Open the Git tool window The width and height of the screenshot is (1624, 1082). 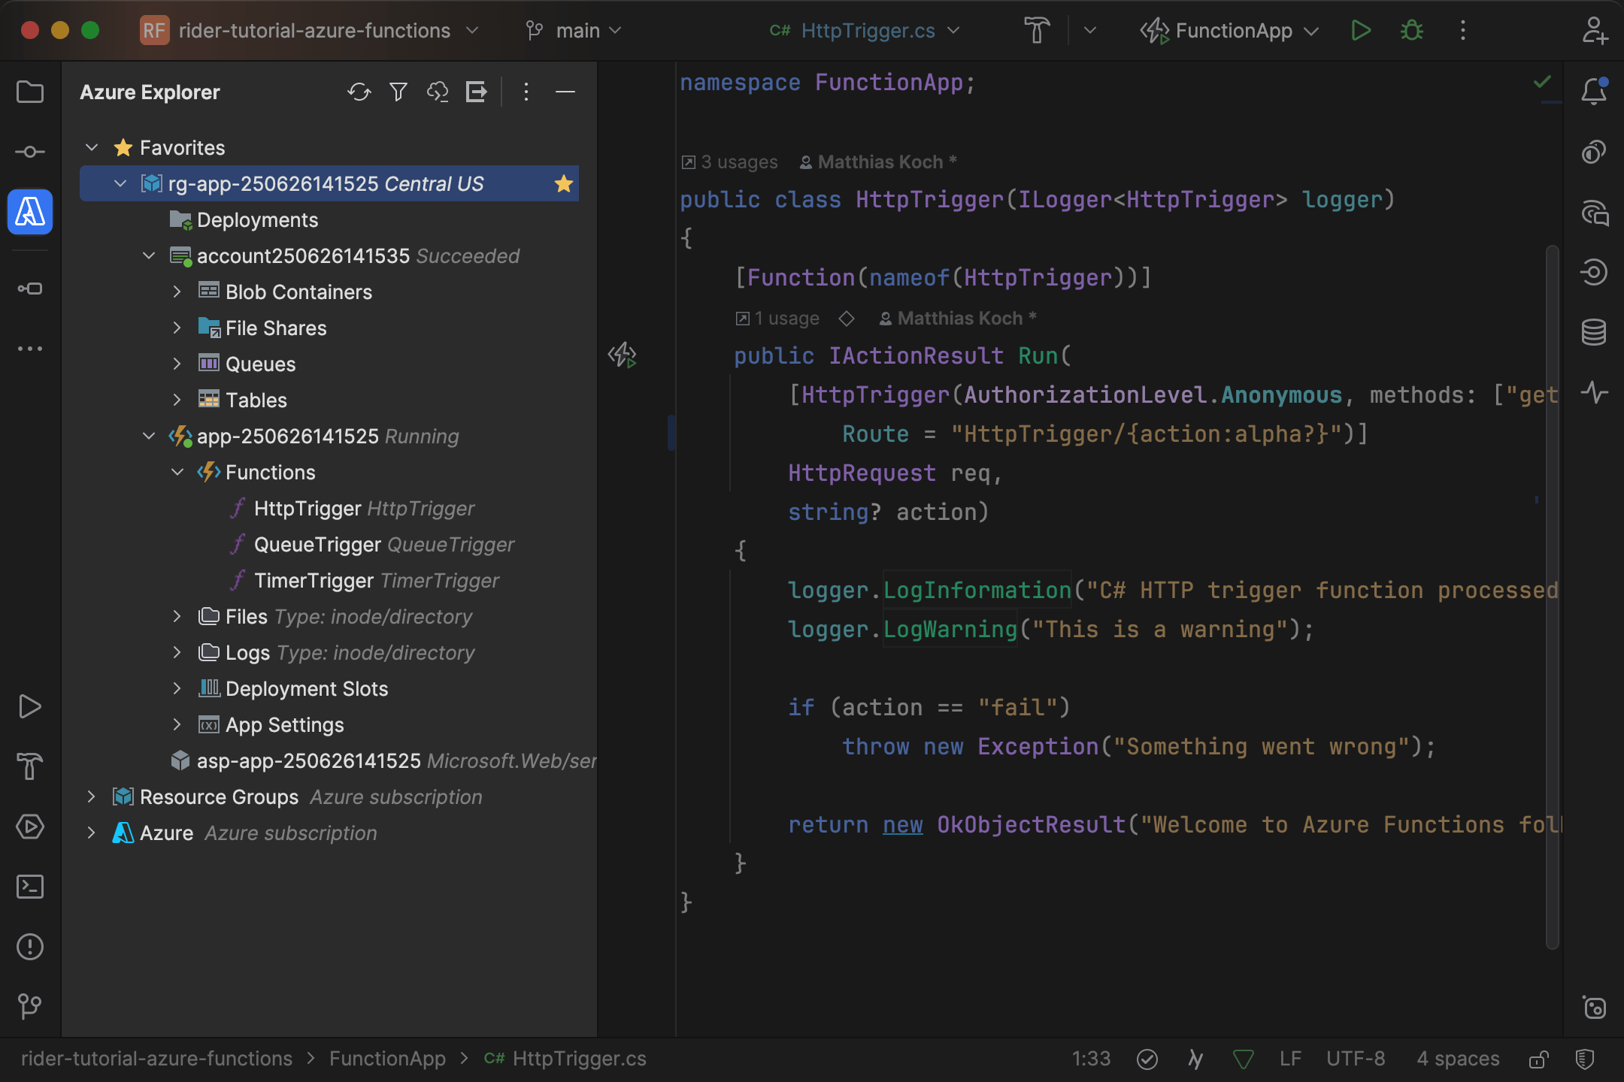tap(30, 1007)
